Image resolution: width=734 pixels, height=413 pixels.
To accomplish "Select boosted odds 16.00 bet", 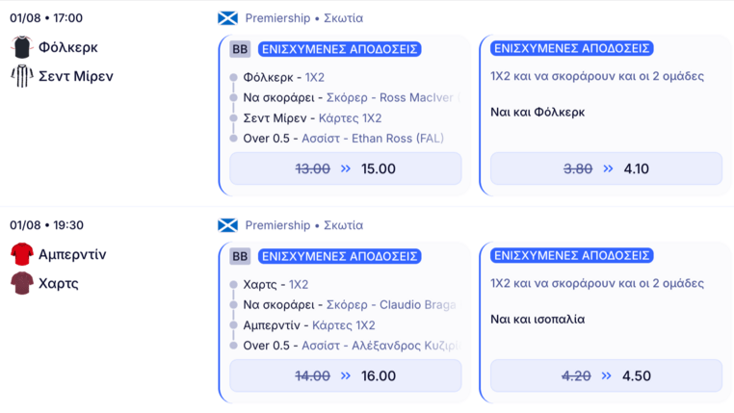I will [346, 375].
